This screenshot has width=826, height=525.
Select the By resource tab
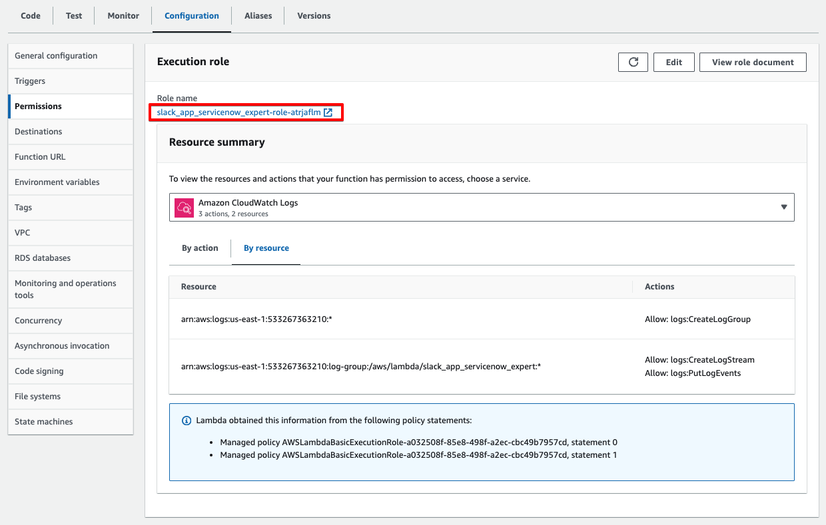pos(266,248)
